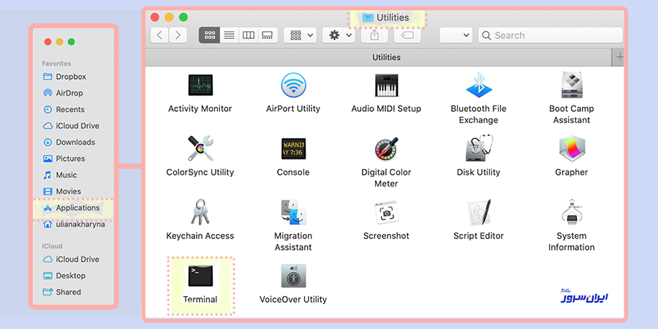Switch to list view in toolbar
This screenshot has width=658, height=329.
(x=229, y=35)
